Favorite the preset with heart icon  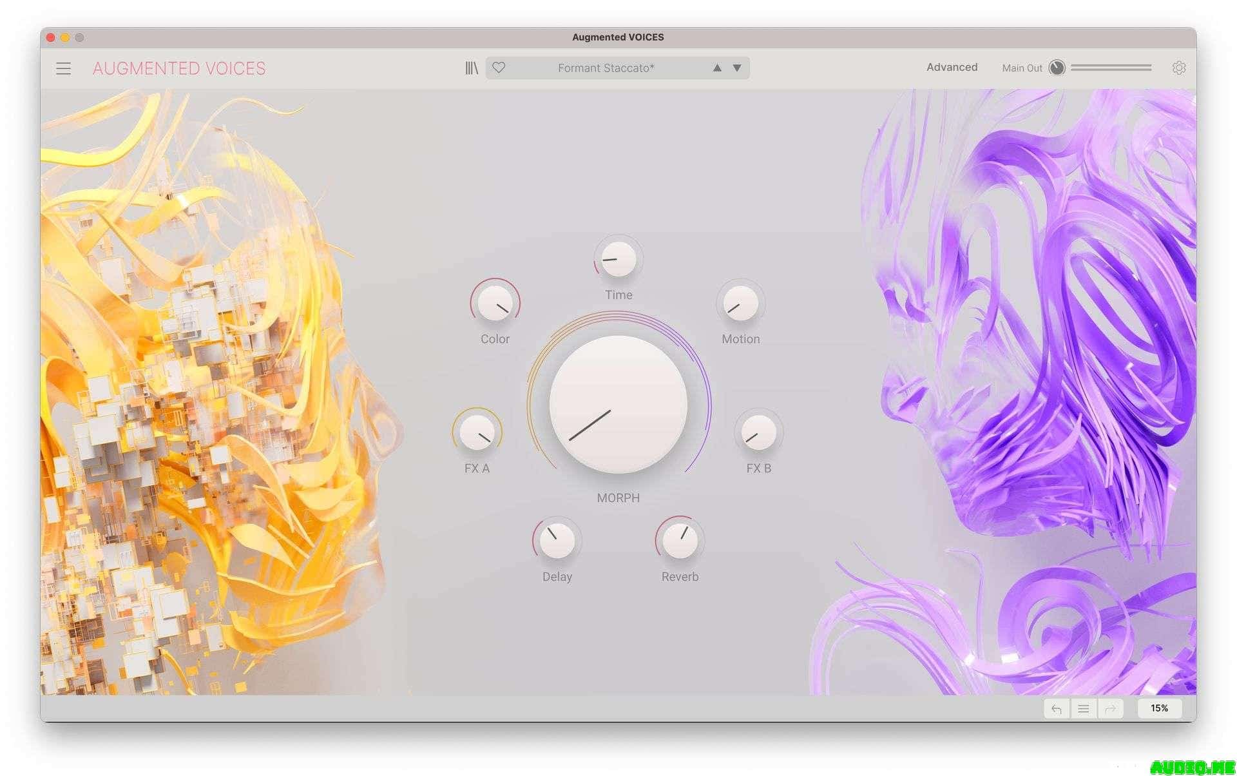coord(499,68)
